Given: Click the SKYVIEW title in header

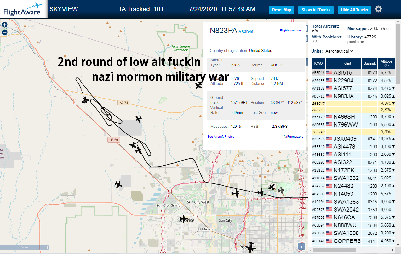Looking at the screenshot, I should [x=64, y=9].
